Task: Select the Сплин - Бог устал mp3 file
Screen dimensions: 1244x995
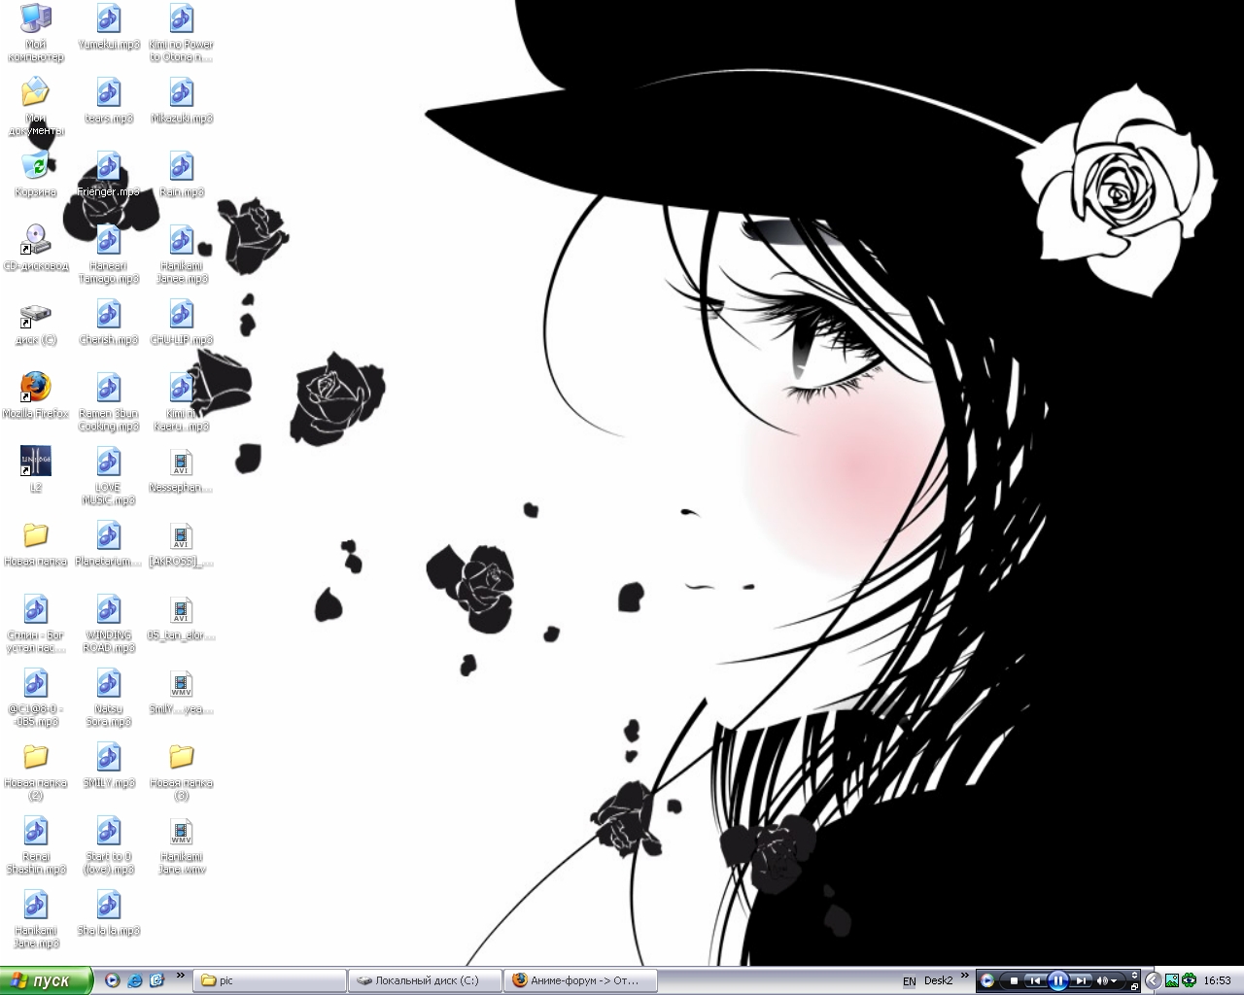Action: coord(36,624)
